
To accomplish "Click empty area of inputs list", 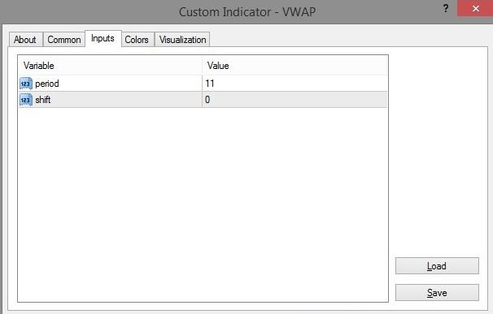I will point(203,204).
